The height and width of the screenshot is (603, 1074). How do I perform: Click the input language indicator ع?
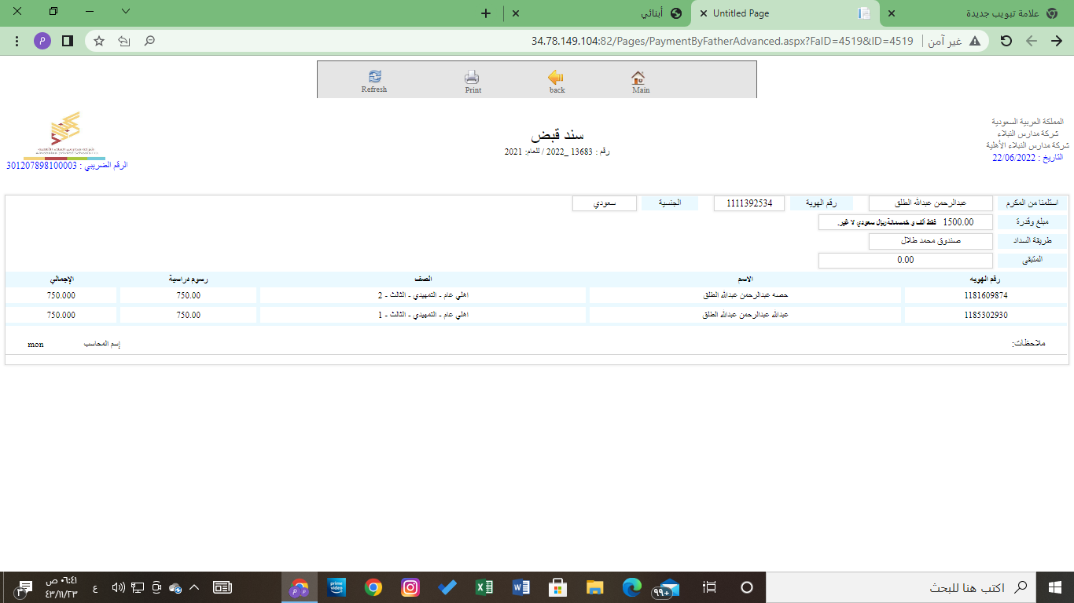(96, 587)
